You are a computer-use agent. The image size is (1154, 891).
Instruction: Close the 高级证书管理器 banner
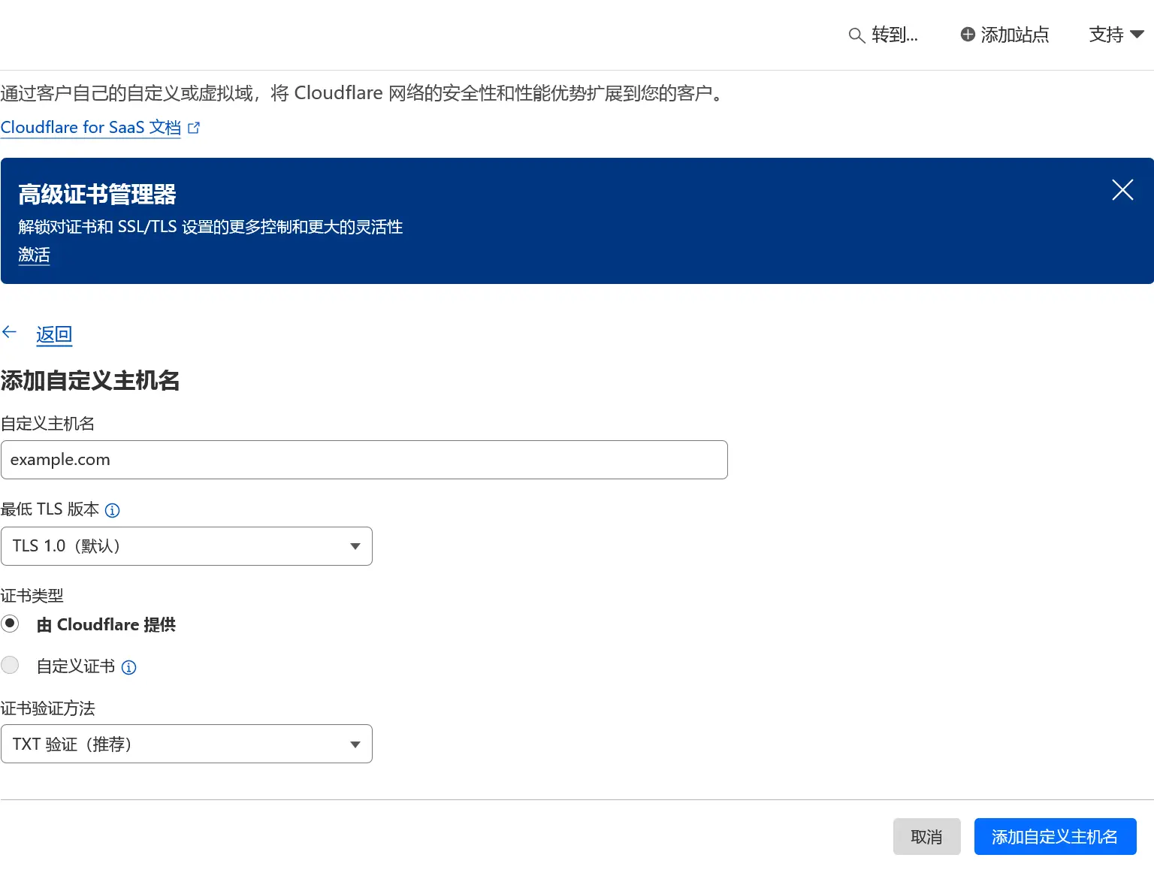point(1122,190)
